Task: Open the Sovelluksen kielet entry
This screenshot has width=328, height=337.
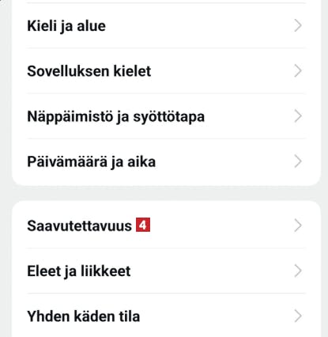Action: [x=167, y=71]
